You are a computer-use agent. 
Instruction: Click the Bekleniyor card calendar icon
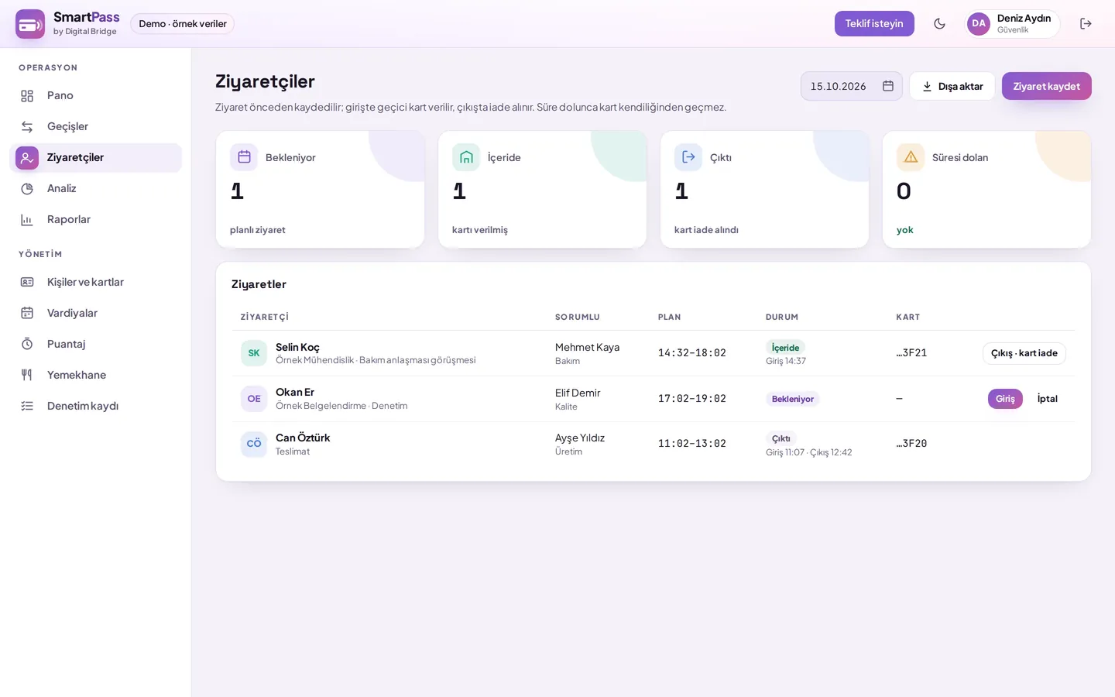244,157
